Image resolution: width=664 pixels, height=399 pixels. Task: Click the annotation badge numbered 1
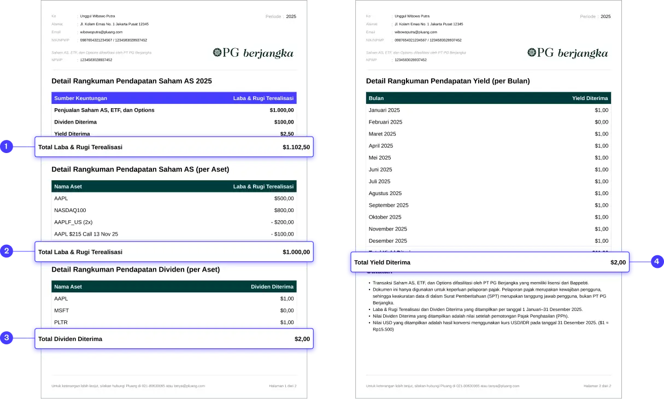6,146
